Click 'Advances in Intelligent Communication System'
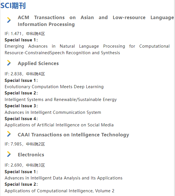Screen dimensions: 175x196 (53, 112)
